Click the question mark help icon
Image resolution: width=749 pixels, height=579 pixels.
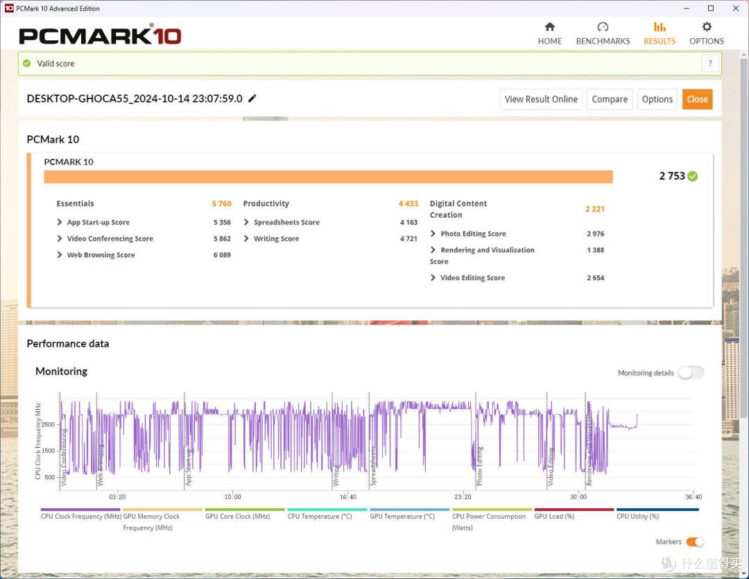[x=710, y=63]
